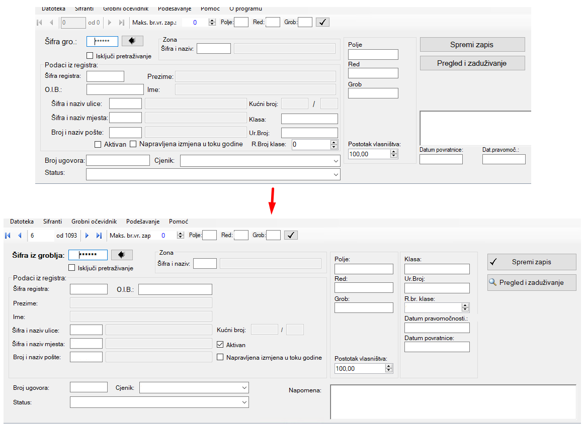Enable Isključi pretraživanje under Šifra iz groblja
This screenshot has width=584, height=425.
71,268
